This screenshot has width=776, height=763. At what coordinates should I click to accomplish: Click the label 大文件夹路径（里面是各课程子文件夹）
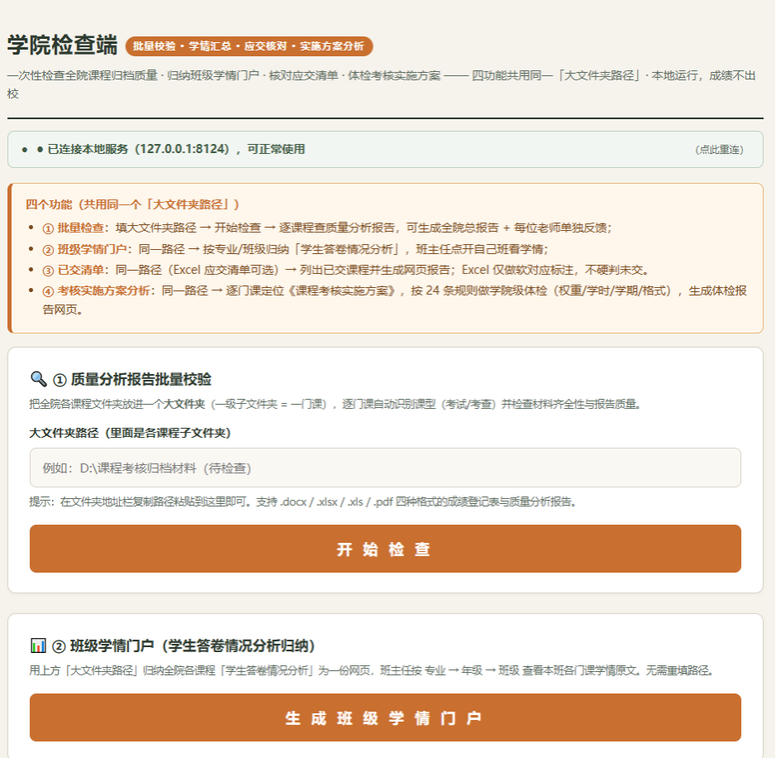(130, 433)
